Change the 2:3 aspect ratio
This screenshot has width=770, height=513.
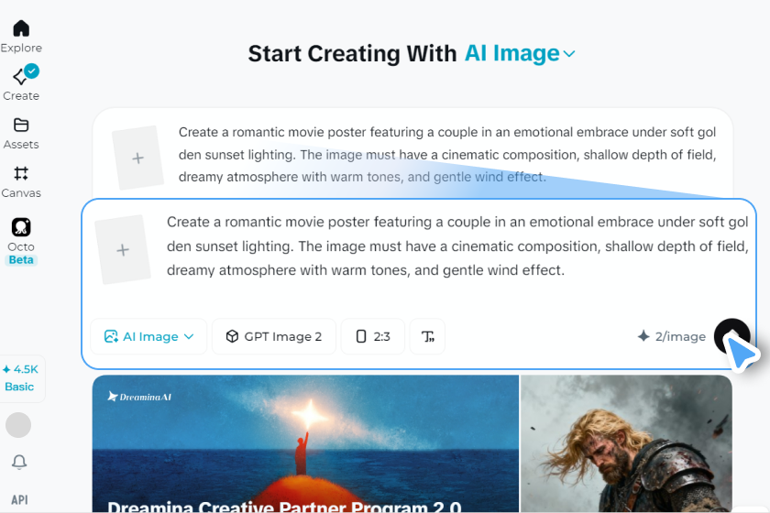click(373, 336)
